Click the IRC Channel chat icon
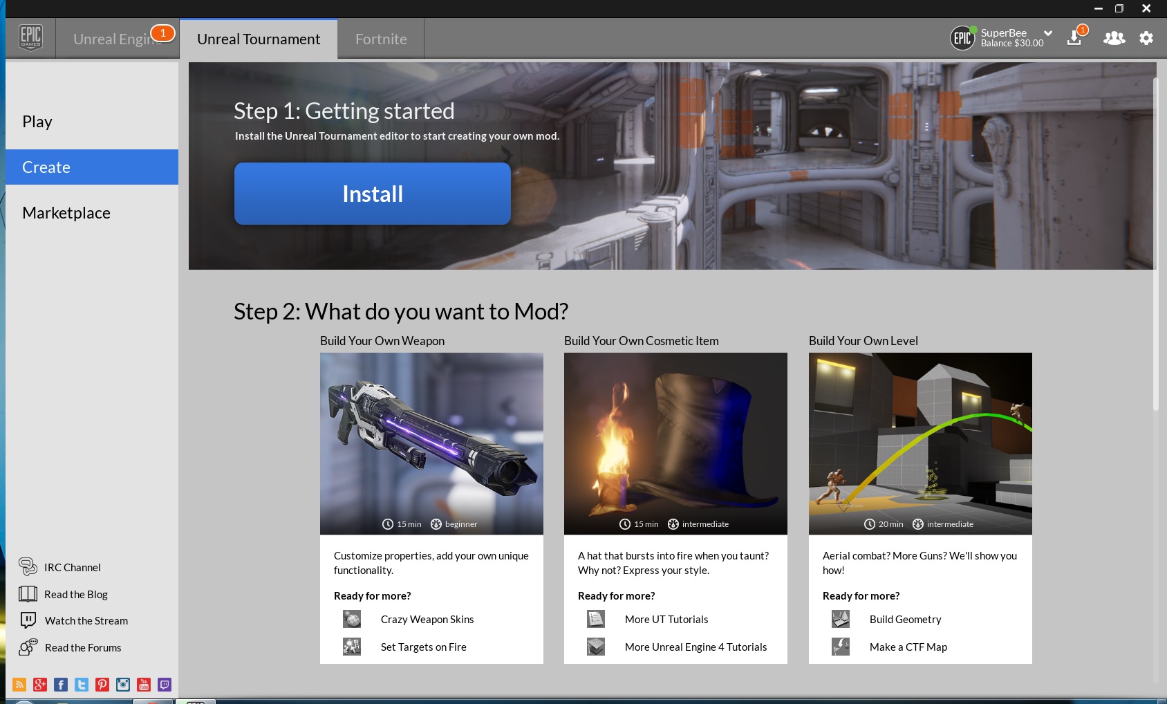Screen dimensions: 1167x704 coord(28,566)
